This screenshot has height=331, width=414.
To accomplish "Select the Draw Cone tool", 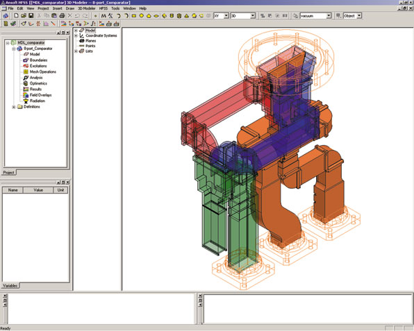I will click(187, 16).
